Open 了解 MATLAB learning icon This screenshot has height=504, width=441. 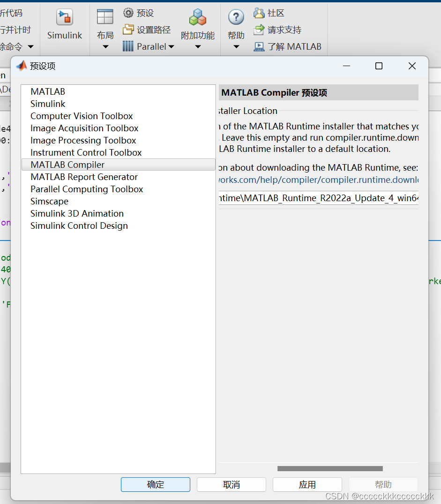click(259, 46)
